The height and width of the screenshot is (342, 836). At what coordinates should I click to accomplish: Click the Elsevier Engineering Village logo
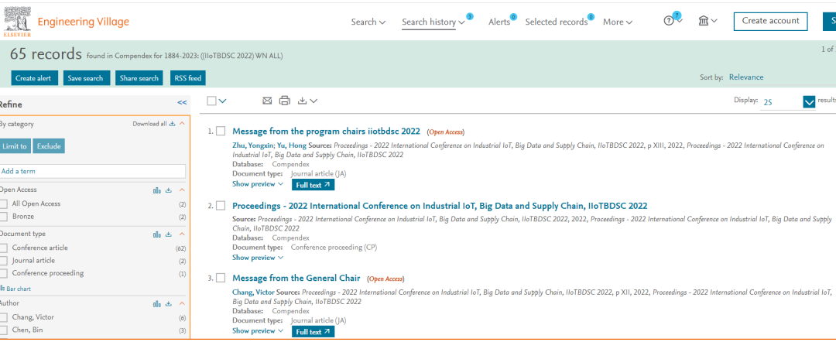[67, 22]
